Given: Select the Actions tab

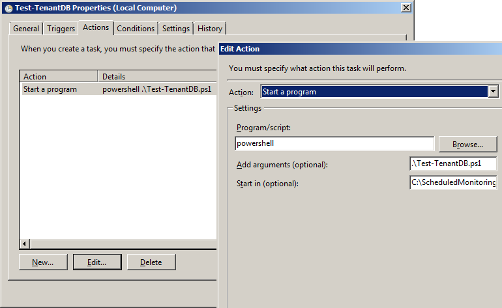Looking at the screenshot, I should point(96,27).
